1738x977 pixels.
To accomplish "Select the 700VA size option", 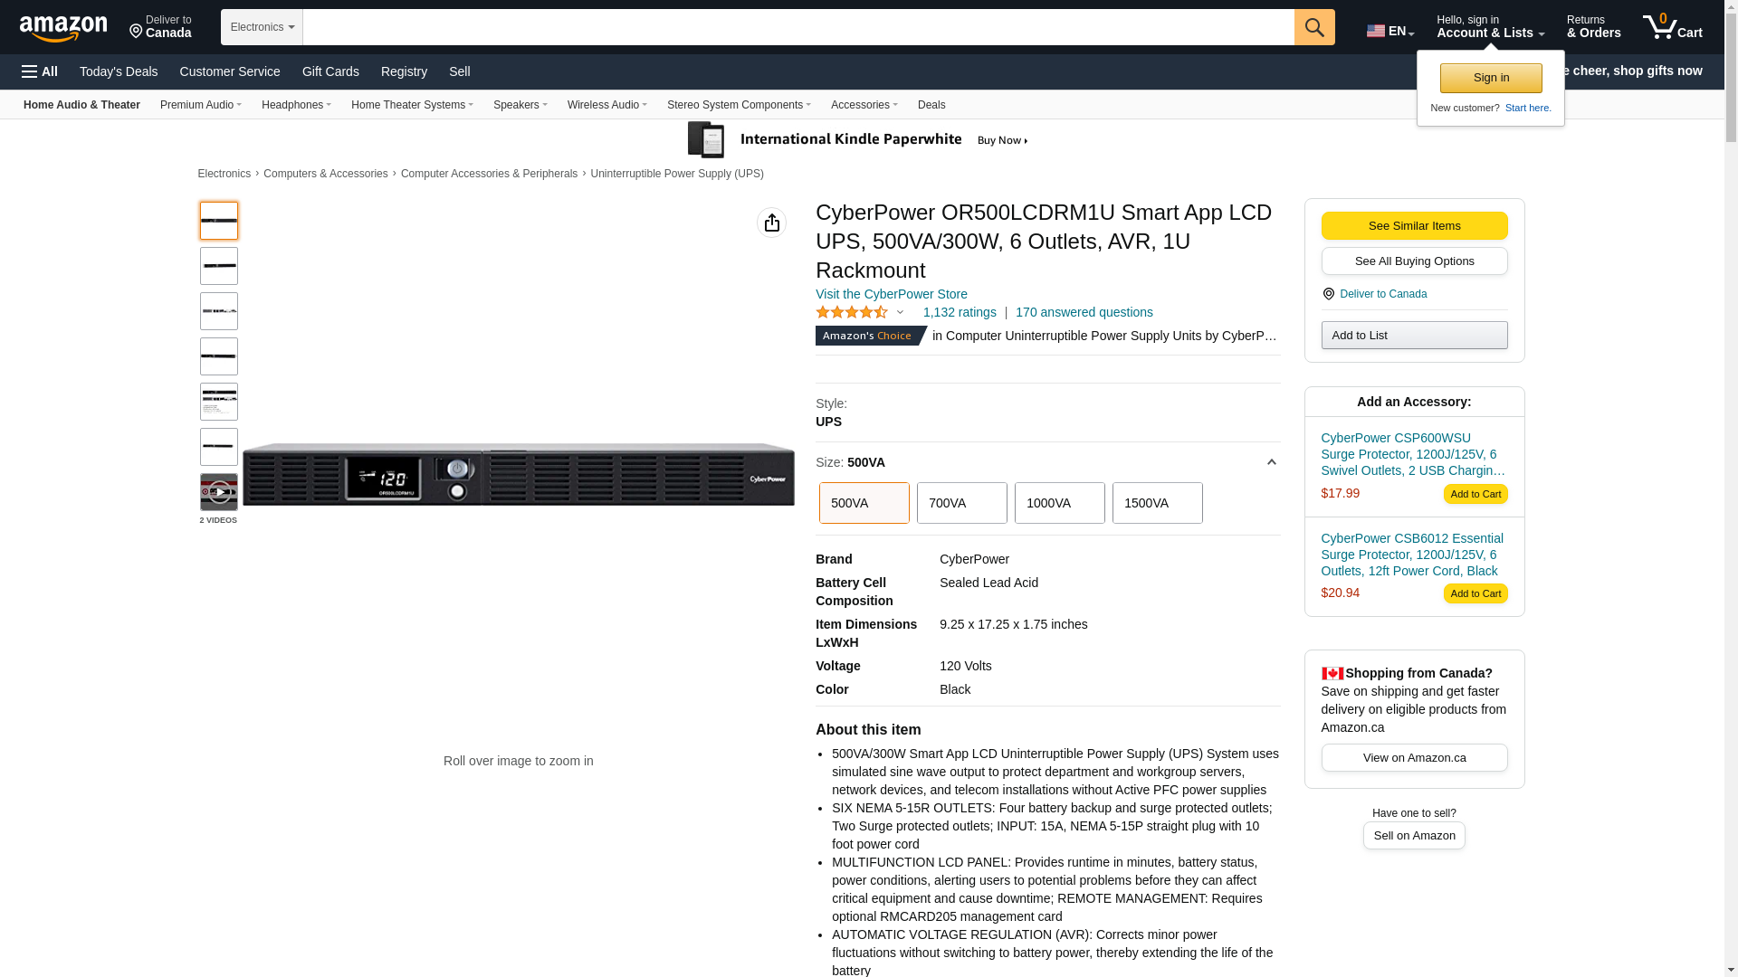I will pyautogui.click(x=961, y=503).
